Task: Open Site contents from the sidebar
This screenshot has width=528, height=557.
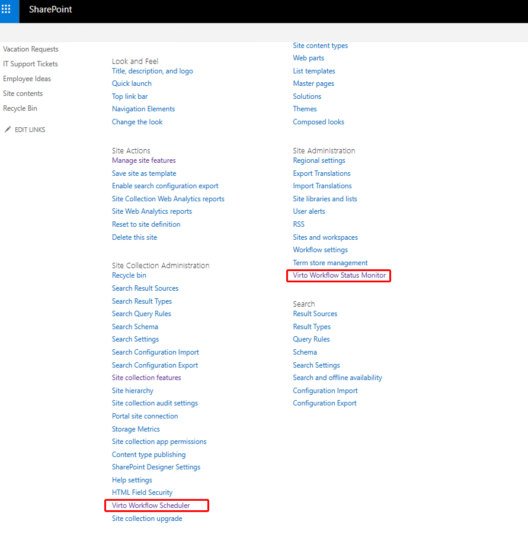Action: pyautogui.click(x=23, y=93)
